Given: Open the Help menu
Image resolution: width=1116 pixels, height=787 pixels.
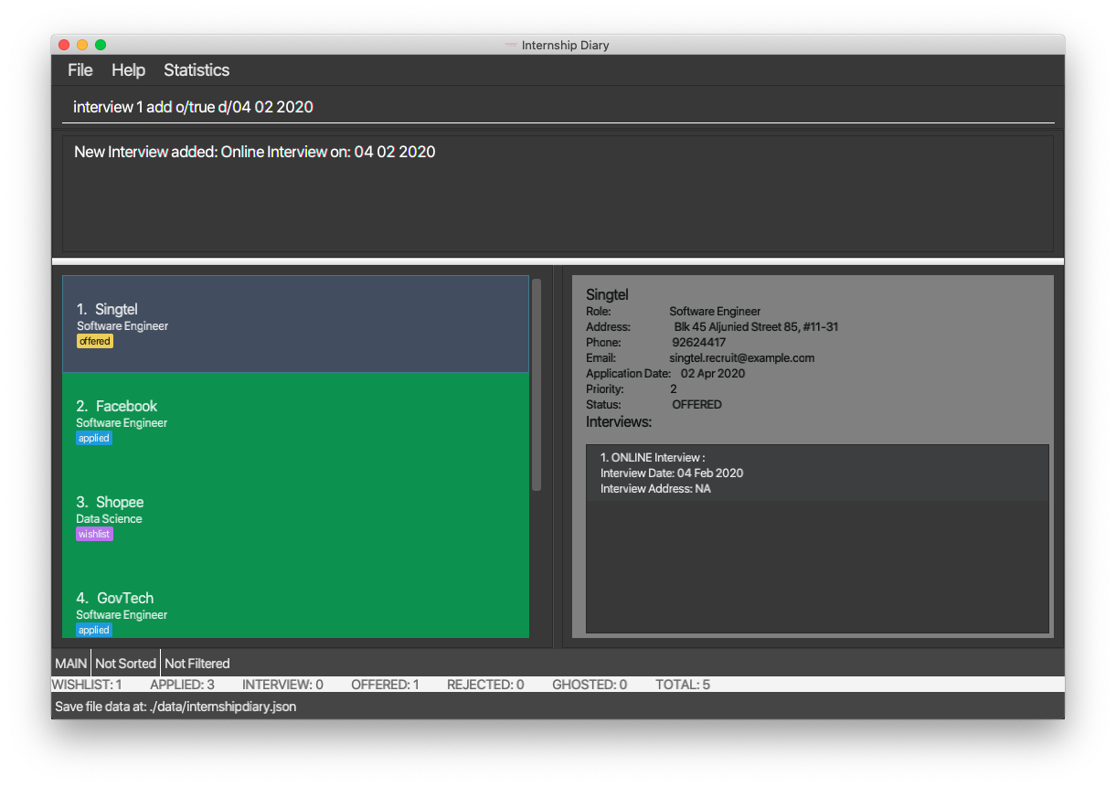Looking at the screenshot, I should (128, 70).
